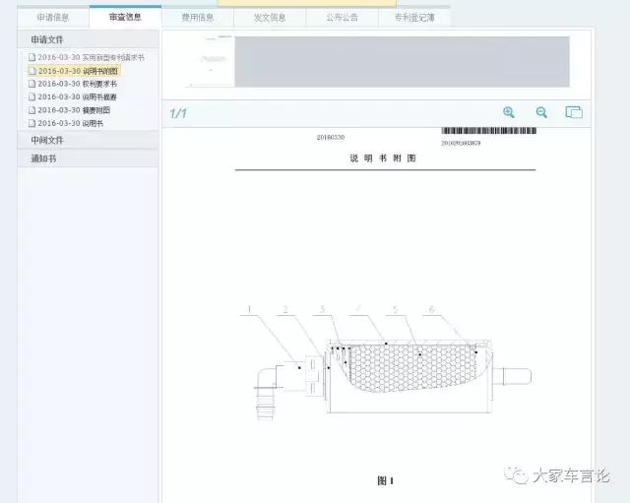Expand the 通知书 section
This screenshot has width=630, height=503.
coord(88,158)
